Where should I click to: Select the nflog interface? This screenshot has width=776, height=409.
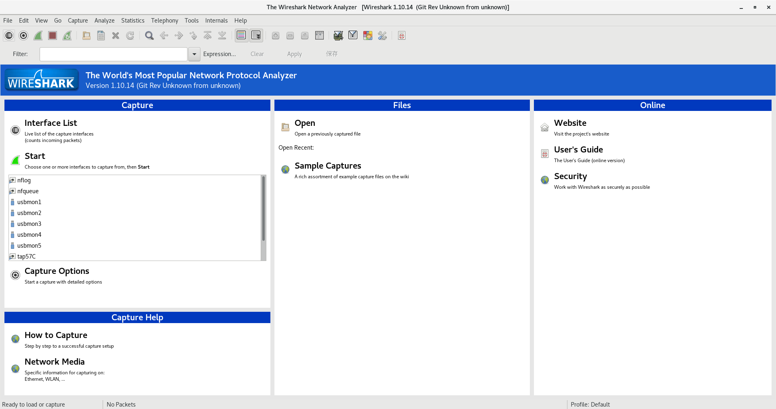click(135, 180)
